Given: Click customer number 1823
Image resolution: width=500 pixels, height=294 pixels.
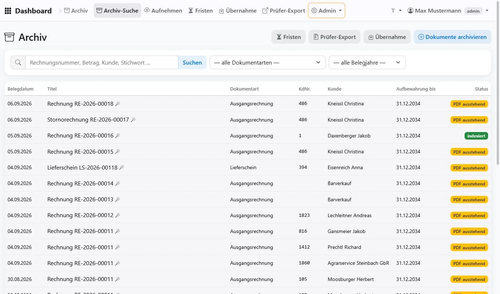Looking at the screenshot, I should [x=304, y=215].
